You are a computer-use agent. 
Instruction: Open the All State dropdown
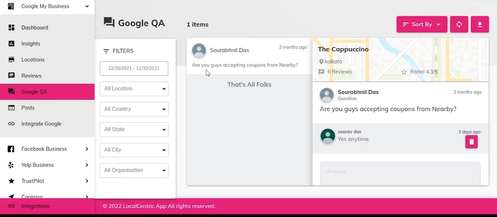pos(134,130)
